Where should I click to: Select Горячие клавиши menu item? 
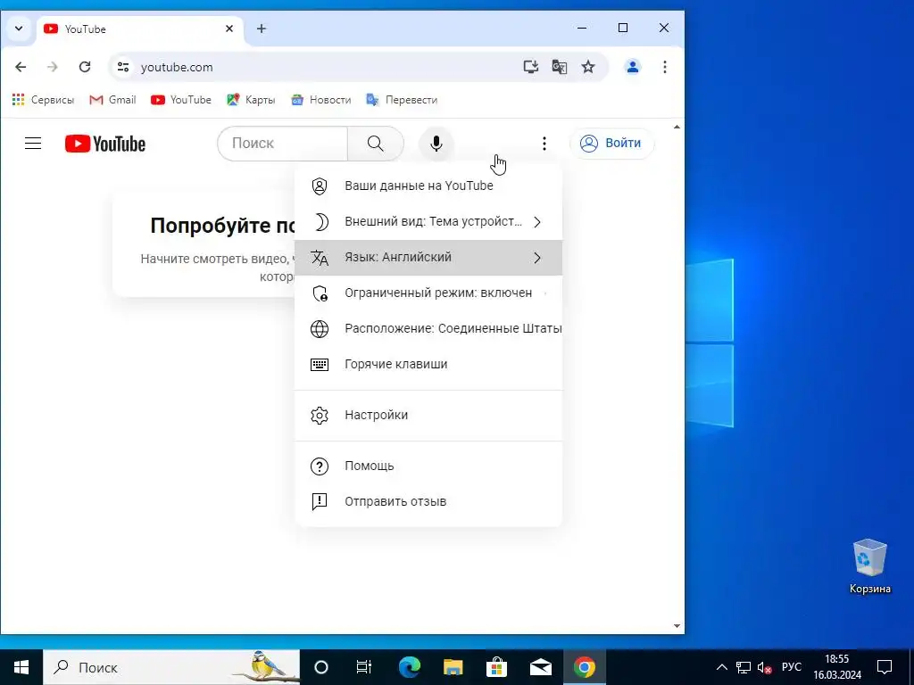click(x=428, y=364)
